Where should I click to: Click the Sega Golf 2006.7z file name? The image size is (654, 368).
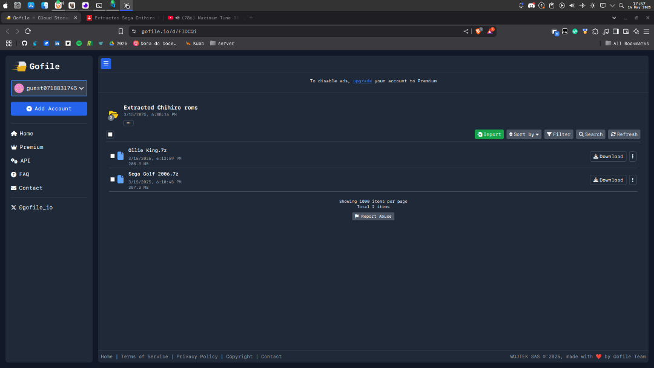(153, 174)
